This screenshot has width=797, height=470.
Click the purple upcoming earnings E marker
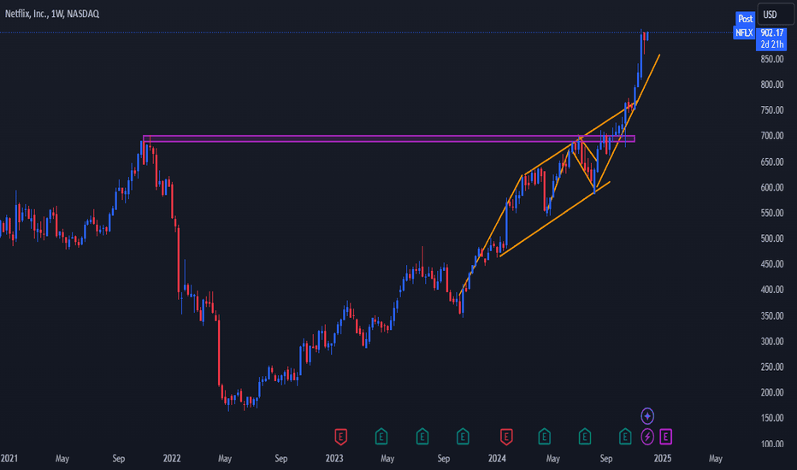coord(666,437)
